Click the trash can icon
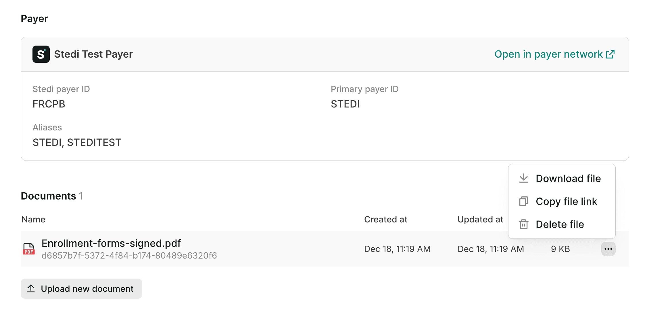The width and height of the screenshot is (649, 309). click(x=524, y=224)
